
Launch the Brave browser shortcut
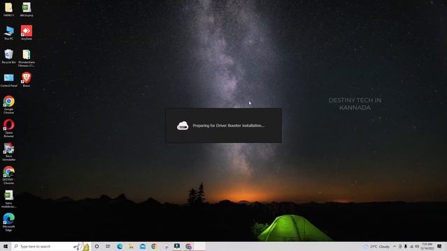[27, 79]
